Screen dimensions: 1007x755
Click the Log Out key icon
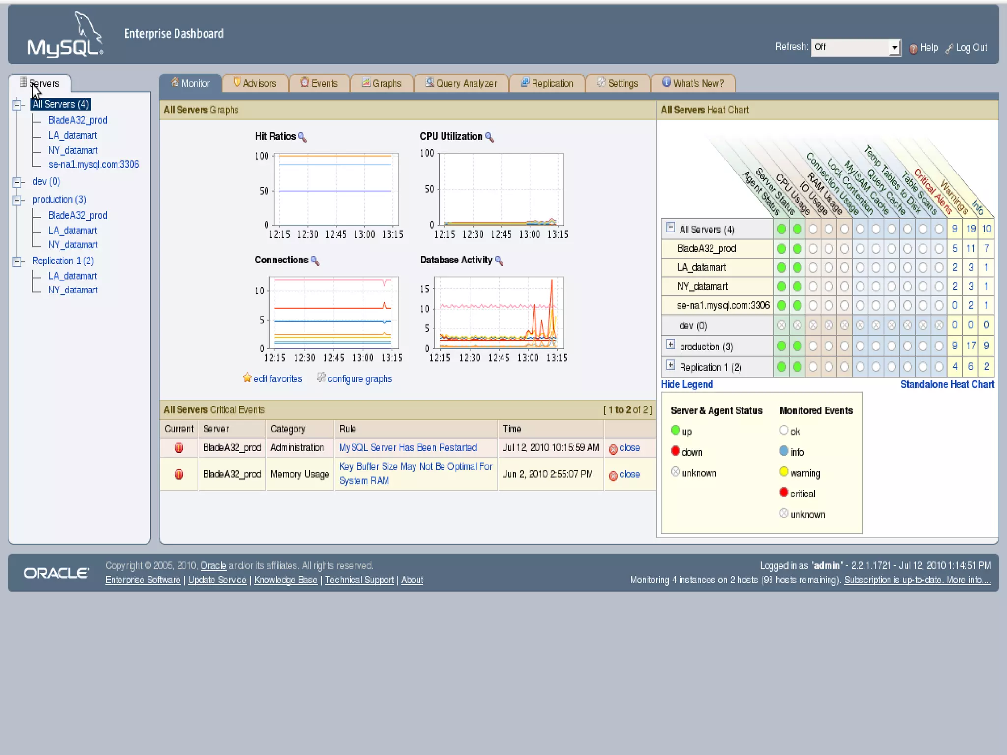(949, 48)
